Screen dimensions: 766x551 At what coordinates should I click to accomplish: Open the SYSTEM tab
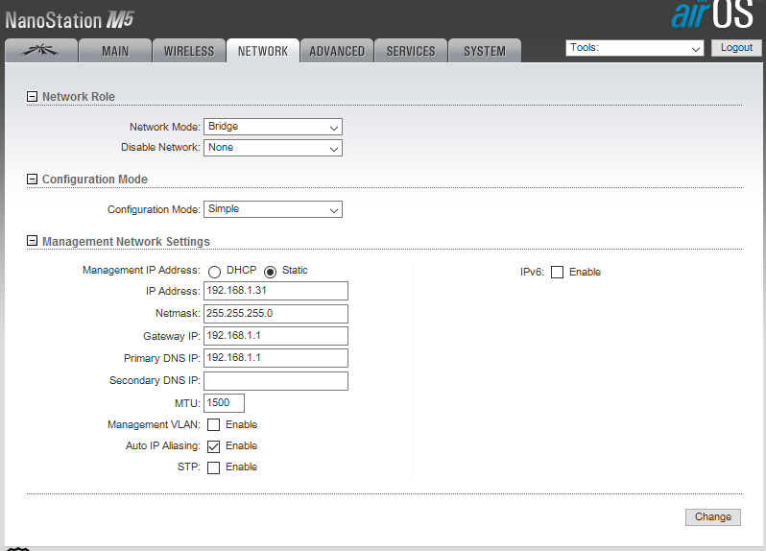point(485,51)
